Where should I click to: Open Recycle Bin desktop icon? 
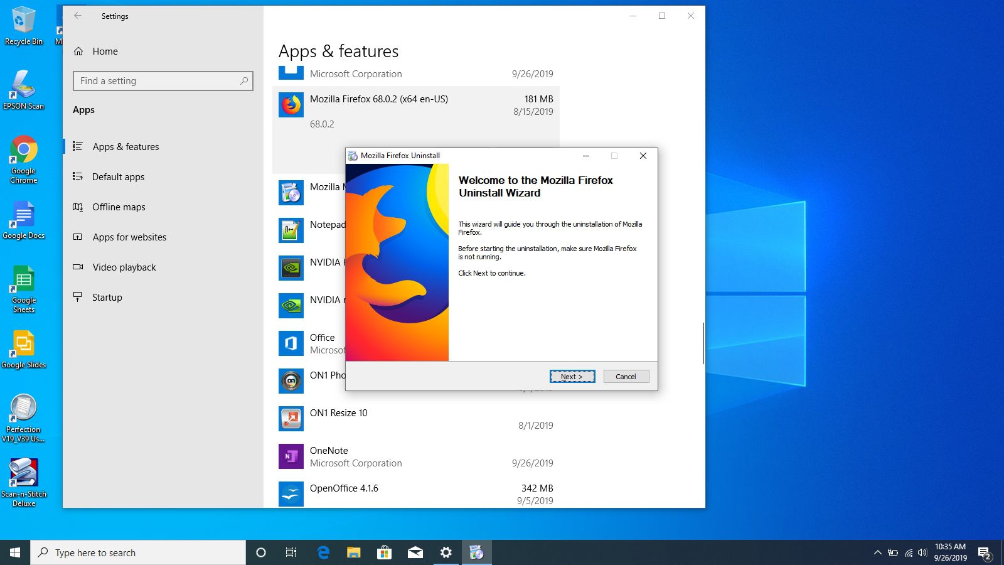[x=24, y=26]
